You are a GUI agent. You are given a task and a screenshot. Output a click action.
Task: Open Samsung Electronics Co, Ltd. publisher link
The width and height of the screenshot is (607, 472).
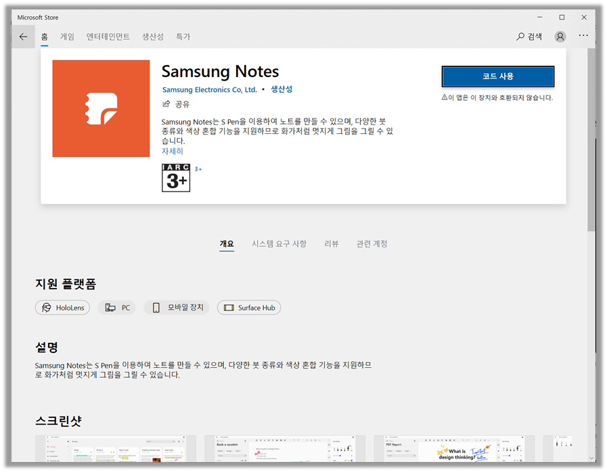click(209, 89)
